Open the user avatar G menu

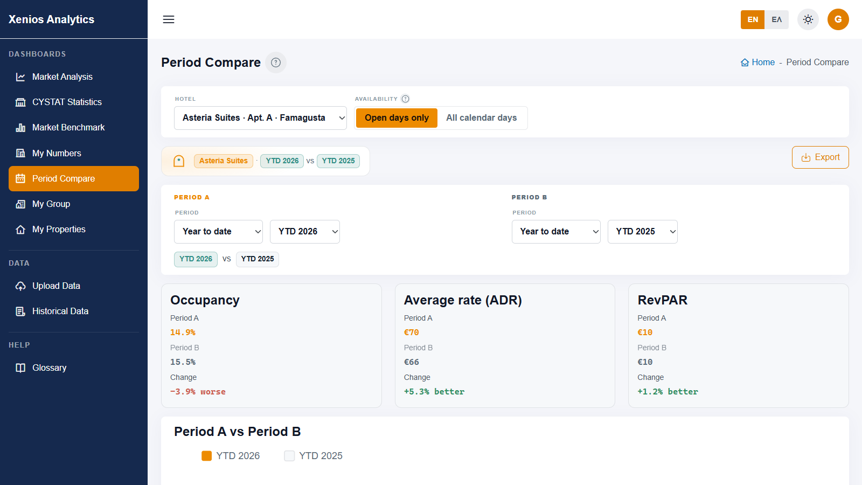point(838,19)
